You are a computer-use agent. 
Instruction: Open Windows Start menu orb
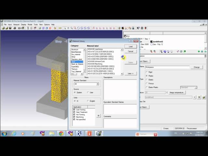[4, 134]
